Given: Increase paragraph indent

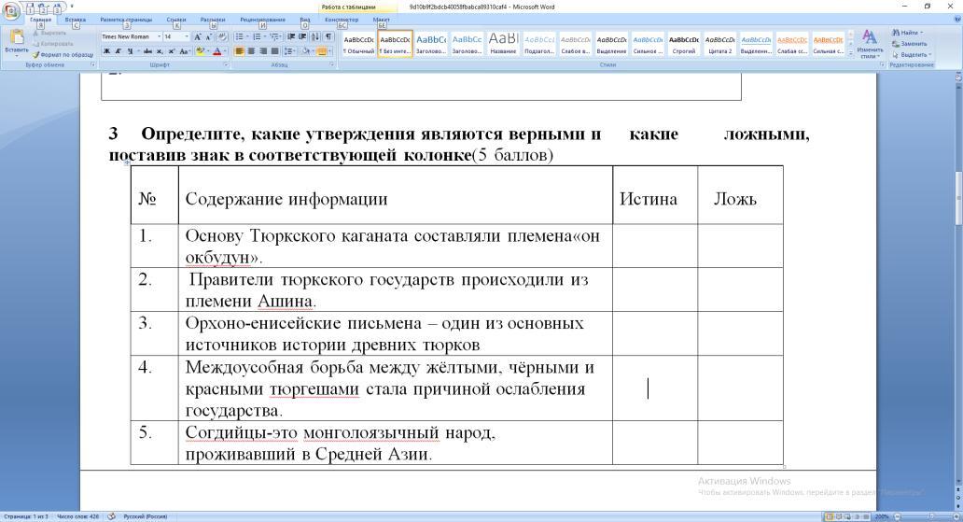Looking at the screenshot, I should (x=302, y=37).
